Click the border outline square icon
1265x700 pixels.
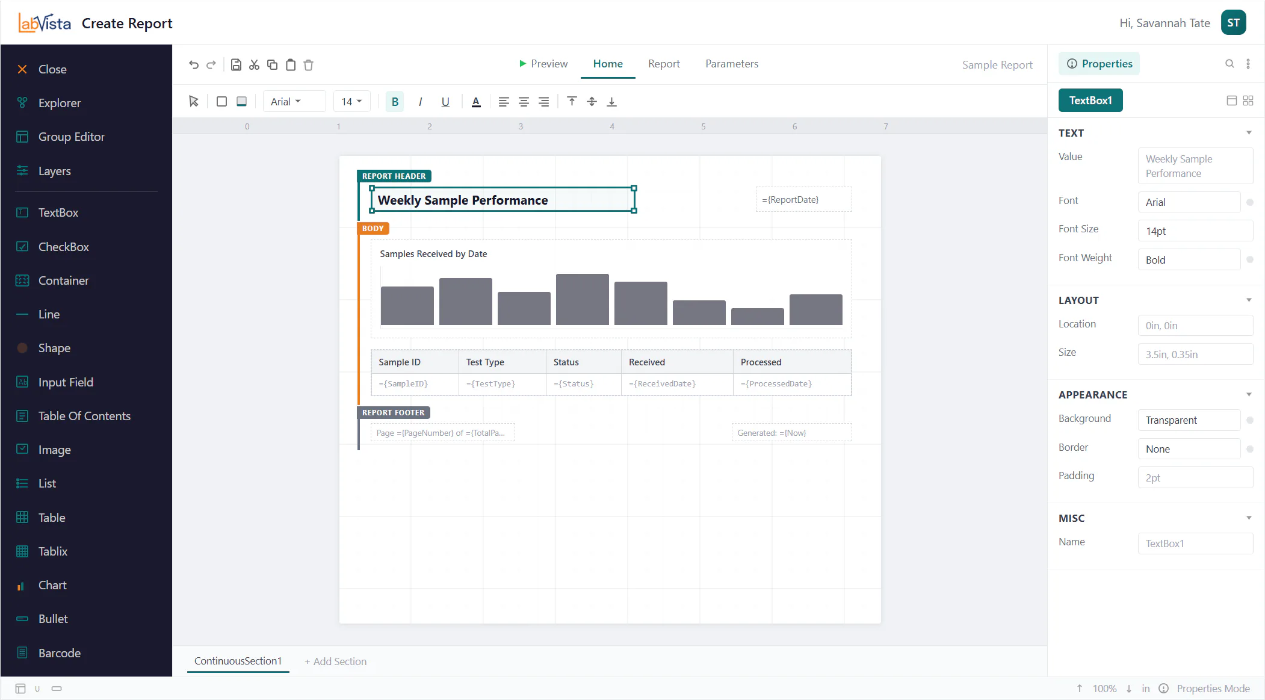click(221, 101)
